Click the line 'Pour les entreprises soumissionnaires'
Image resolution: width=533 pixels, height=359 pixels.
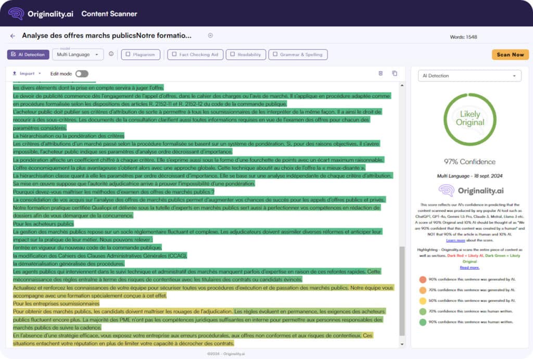pos(56,303)
